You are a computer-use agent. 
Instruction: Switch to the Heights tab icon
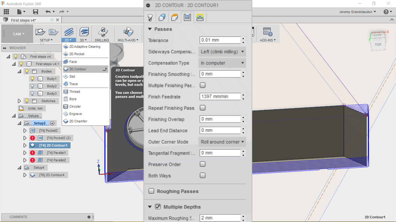pos(175,18)
